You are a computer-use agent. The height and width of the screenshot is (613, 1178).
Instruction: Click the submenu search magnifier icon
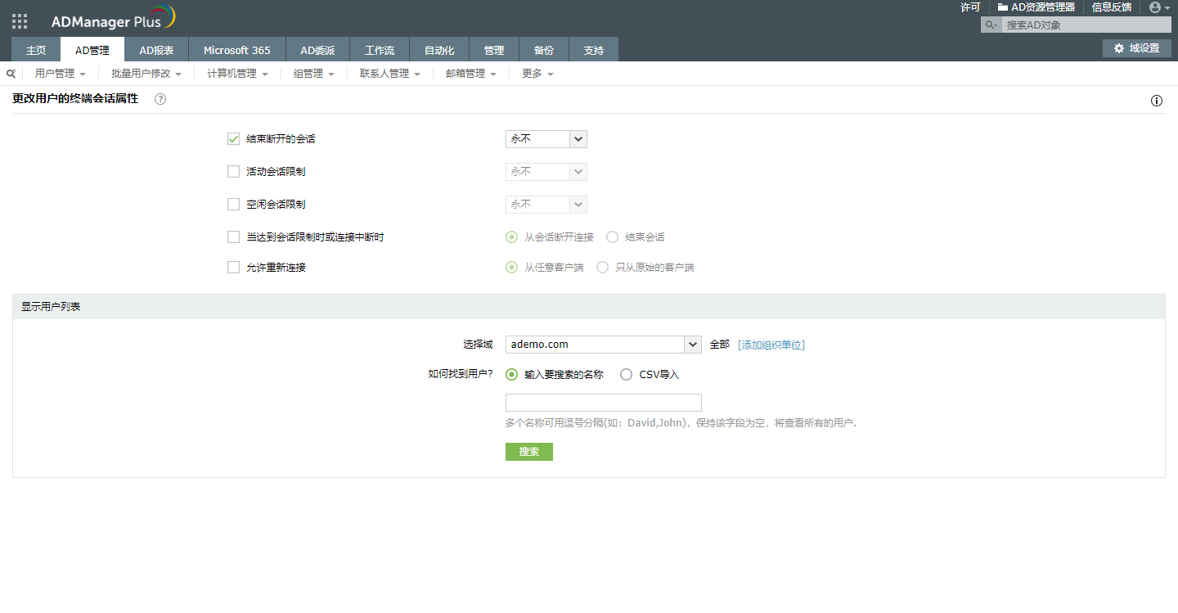[x=11, y=74]
